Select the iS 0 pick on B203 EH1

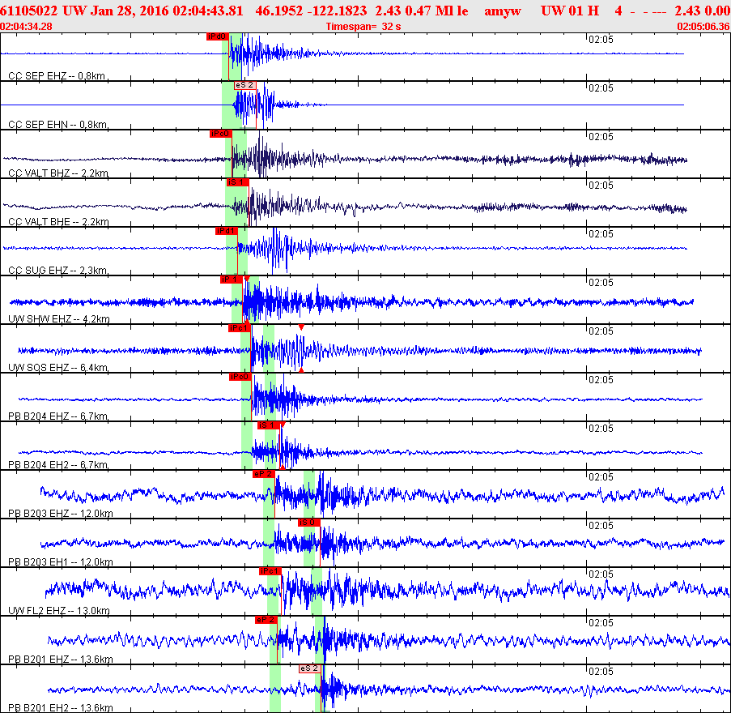pyautogui.click(x=309, y=523)
